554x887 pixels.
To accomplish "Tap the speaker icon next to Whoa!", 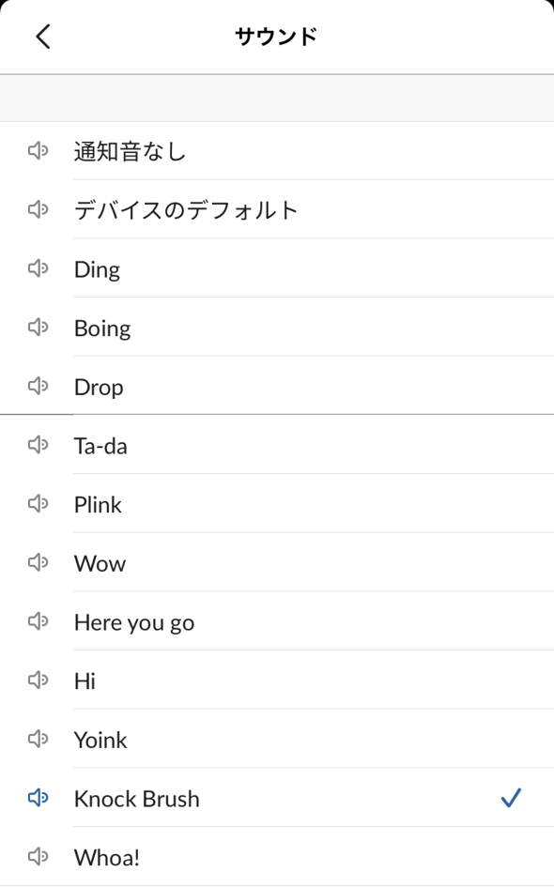I will 38,856.
